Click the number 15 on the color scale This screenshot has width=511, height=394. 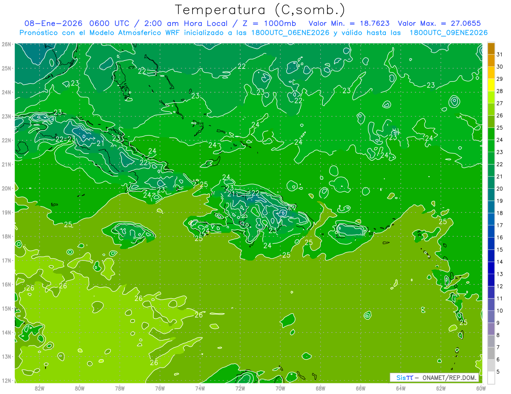click(500, 249)
